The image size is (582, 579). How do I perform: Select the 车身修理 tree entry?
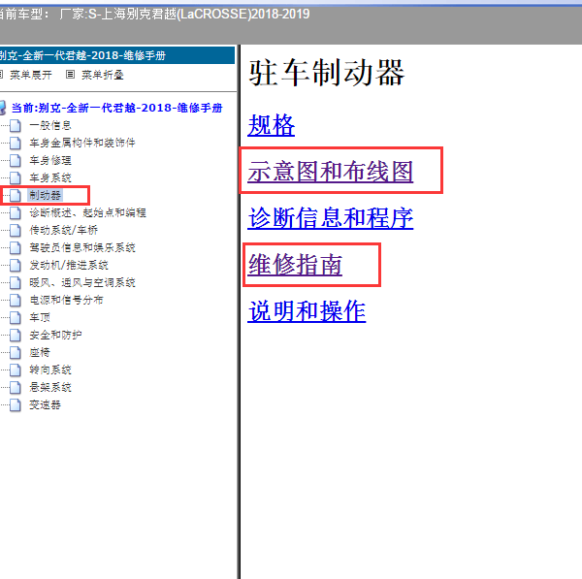50,160
